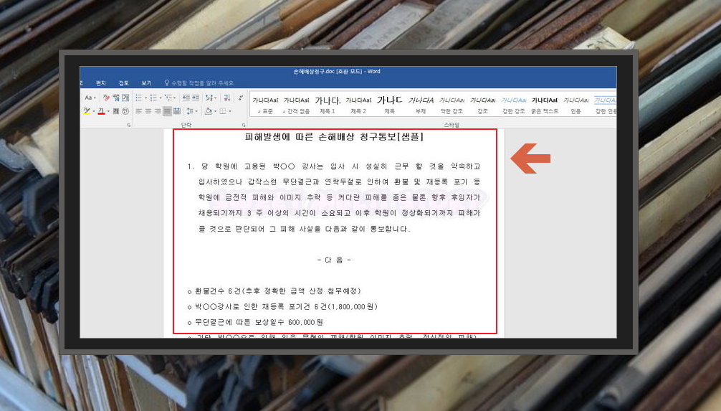Click the Sort icon
The image size is (721, 411).
point(226,98)
